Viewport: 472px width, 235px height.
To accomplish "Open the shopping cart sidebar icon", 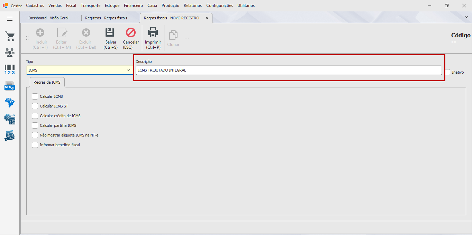I will click(10, 36).
